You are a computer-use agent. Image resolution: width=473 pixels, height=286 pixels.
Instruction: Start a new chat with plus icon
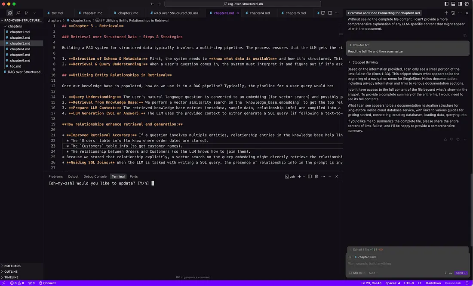[446, 13]
